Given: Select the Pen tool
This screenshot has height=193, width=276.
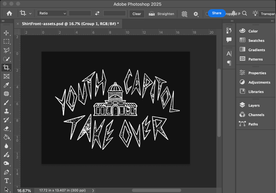Looking at the screenshot, I should pos(6,172).
